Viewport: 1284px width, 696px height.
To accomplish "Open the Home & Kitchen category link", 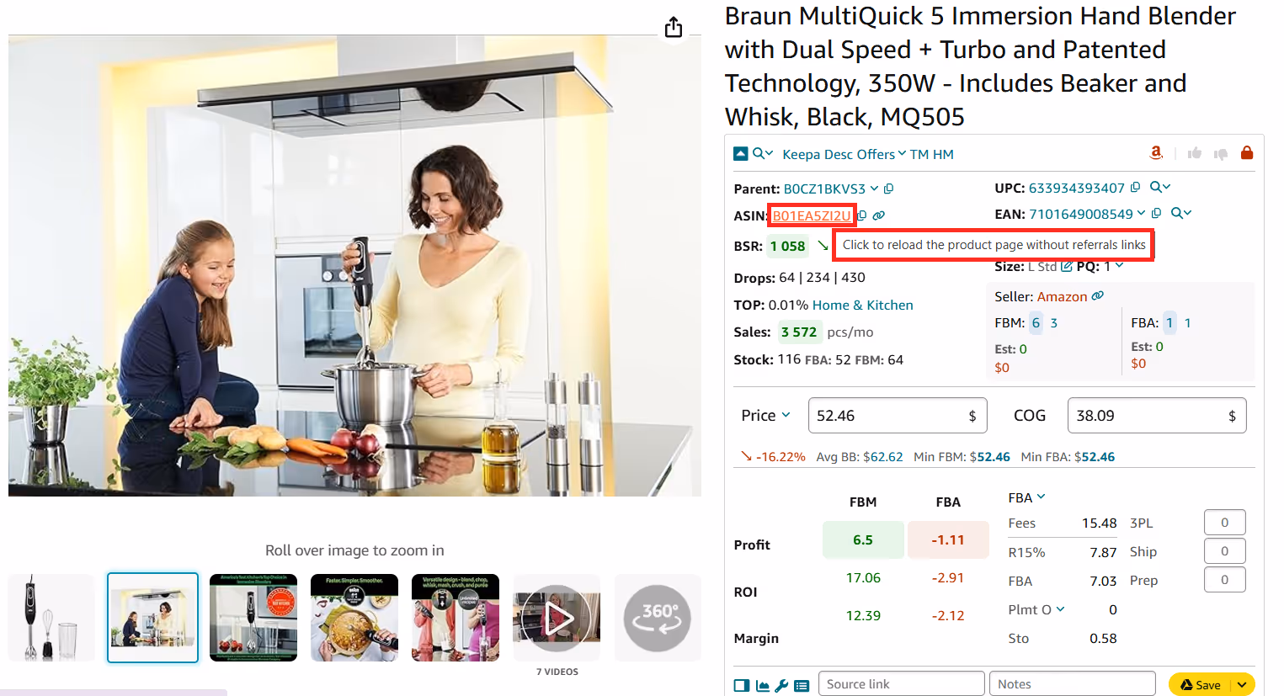I will pyautogui.click(x=862, y=305).
